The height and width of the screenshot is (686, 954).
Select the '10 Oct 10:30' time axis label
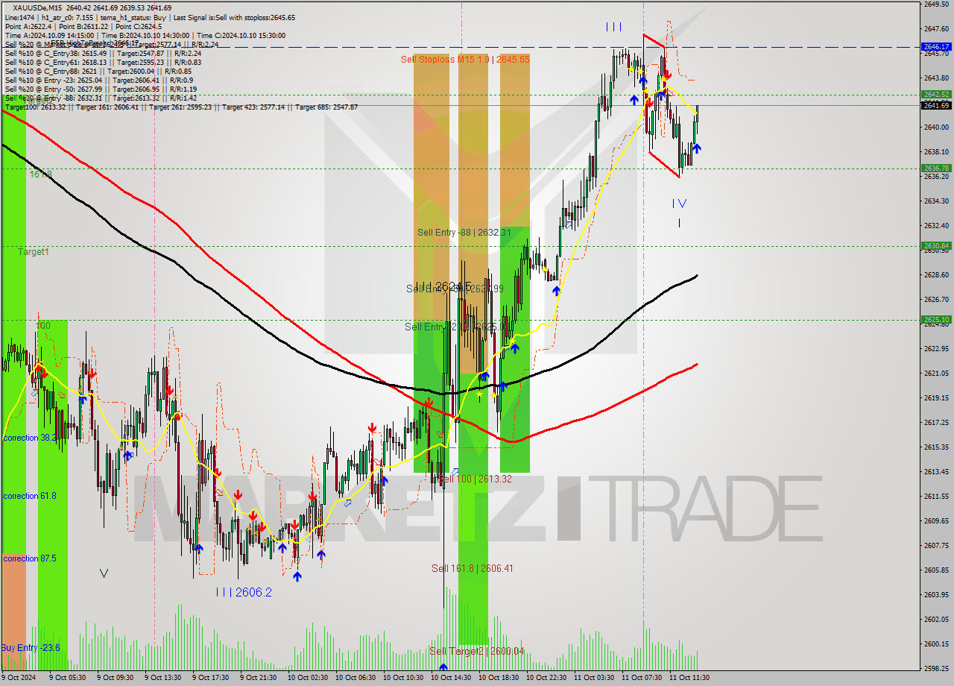[403, 678]
